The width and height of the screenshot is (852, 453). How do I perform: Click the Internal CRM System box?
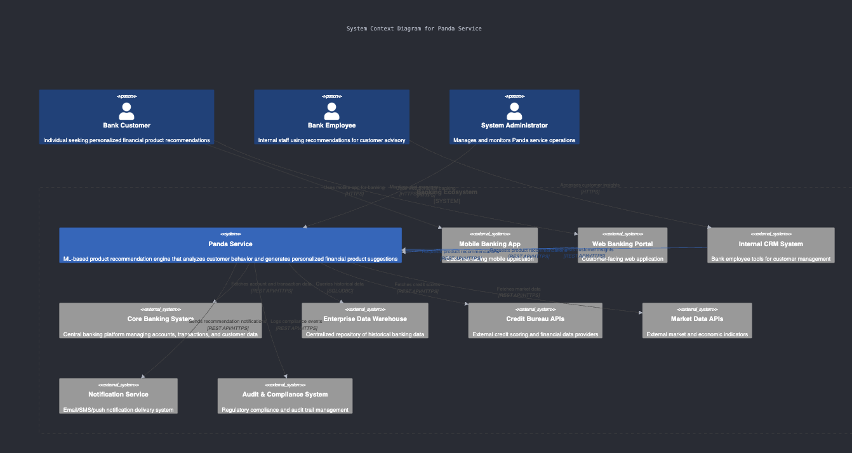coord(771,245)
